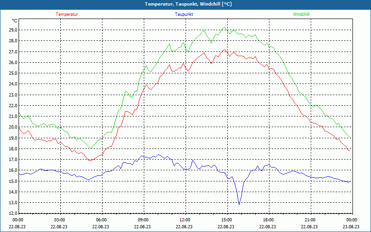Click the blue Taupunkt legend label
This screenshot has height=232, width=371.
click(x=184, y=14)
